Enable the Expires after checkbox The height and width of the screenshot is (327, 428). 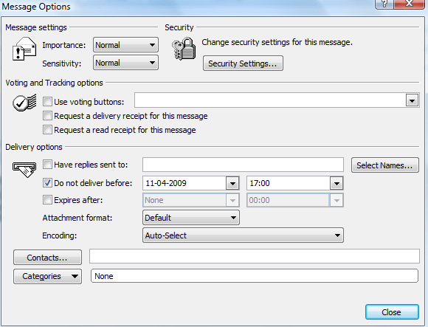[x=47, y=200]
